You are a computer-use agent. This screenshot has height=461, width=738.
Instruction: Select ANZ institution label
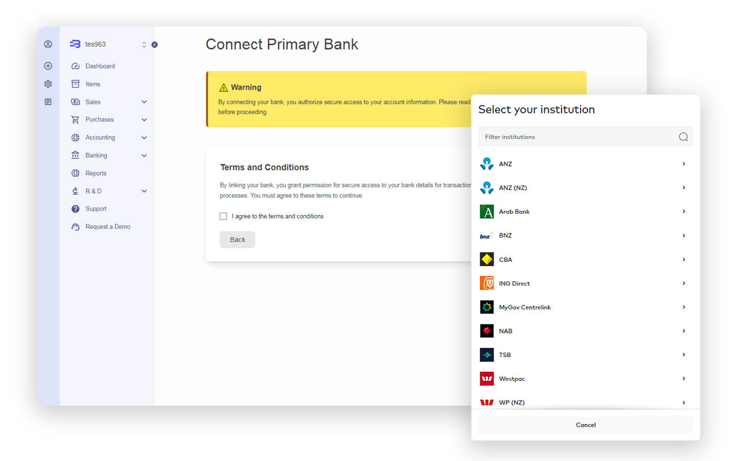coord(506,164)
